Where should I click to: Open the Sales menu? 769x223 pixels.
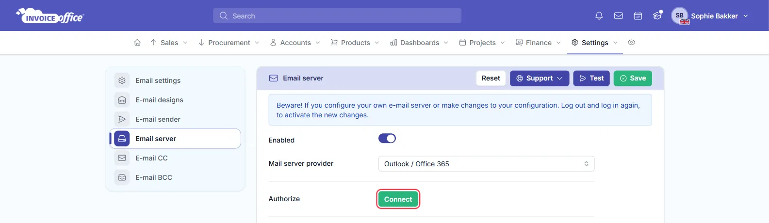(x=169, y=43)
